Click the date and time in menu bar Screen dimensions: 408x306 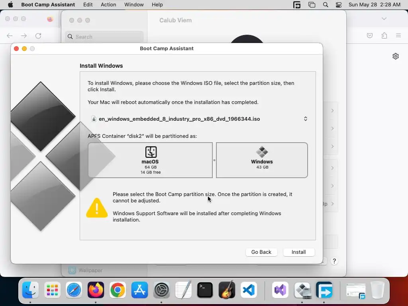[375, 5]
